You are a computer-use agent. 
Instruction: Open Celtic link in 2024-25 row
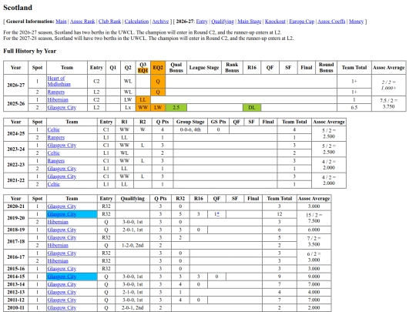tap(54, 129)
